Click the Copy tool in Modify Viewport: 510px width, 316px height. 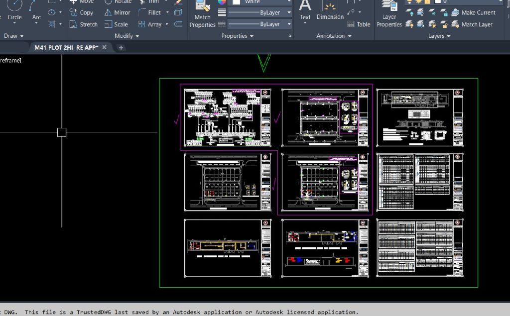pyautogui.click(x=81, y=12)
